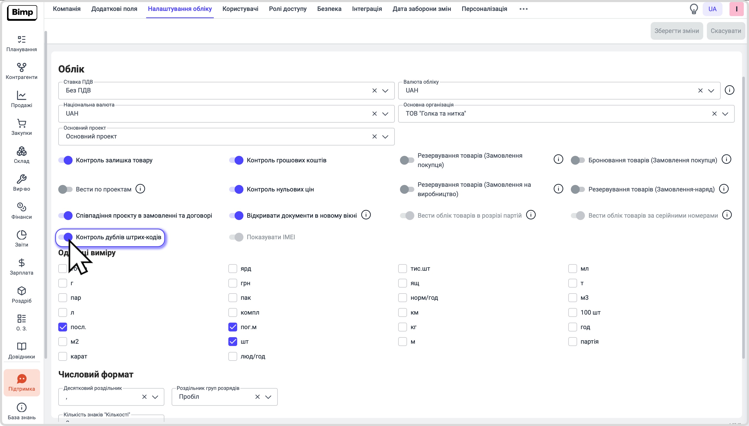
Task: Open the База знань info icon
Action: pyautogui.click(x=22, y=407)
